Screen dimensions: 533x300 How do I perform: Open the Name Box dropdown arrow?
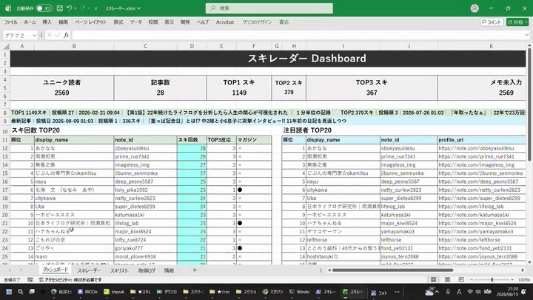[34, 36]
